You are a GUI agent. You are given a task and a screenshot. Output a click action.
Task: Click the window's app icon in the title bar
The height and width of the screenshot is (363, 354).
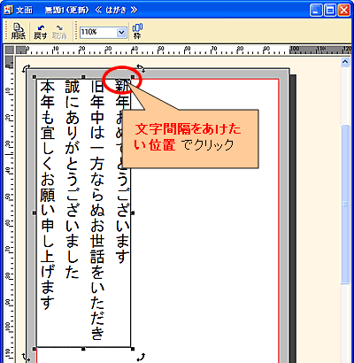point(9,10)
